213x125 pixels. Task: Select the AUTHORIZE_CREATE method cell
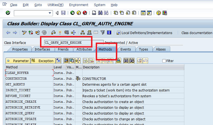29,102
